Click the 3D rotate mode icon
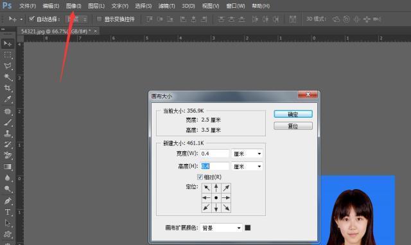411x245 pixels. [336, 19]
